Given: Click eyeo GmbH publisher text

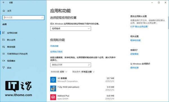Looking at the screenshot, I should 63,99.
